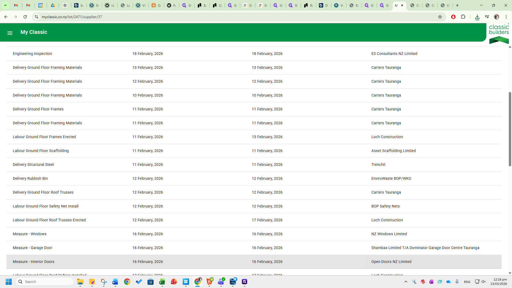The image size is (512, 288).
Task: Expand the tab search dropdown arrow
Action: [x=5, y=5]
